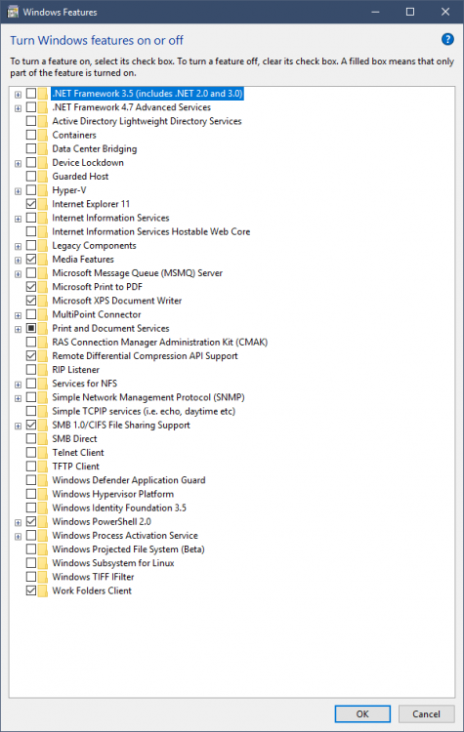
Task: Expand Simple Network Management Protocol (SNMP) node
Action: pyautogui.click(x=18, y=398)
